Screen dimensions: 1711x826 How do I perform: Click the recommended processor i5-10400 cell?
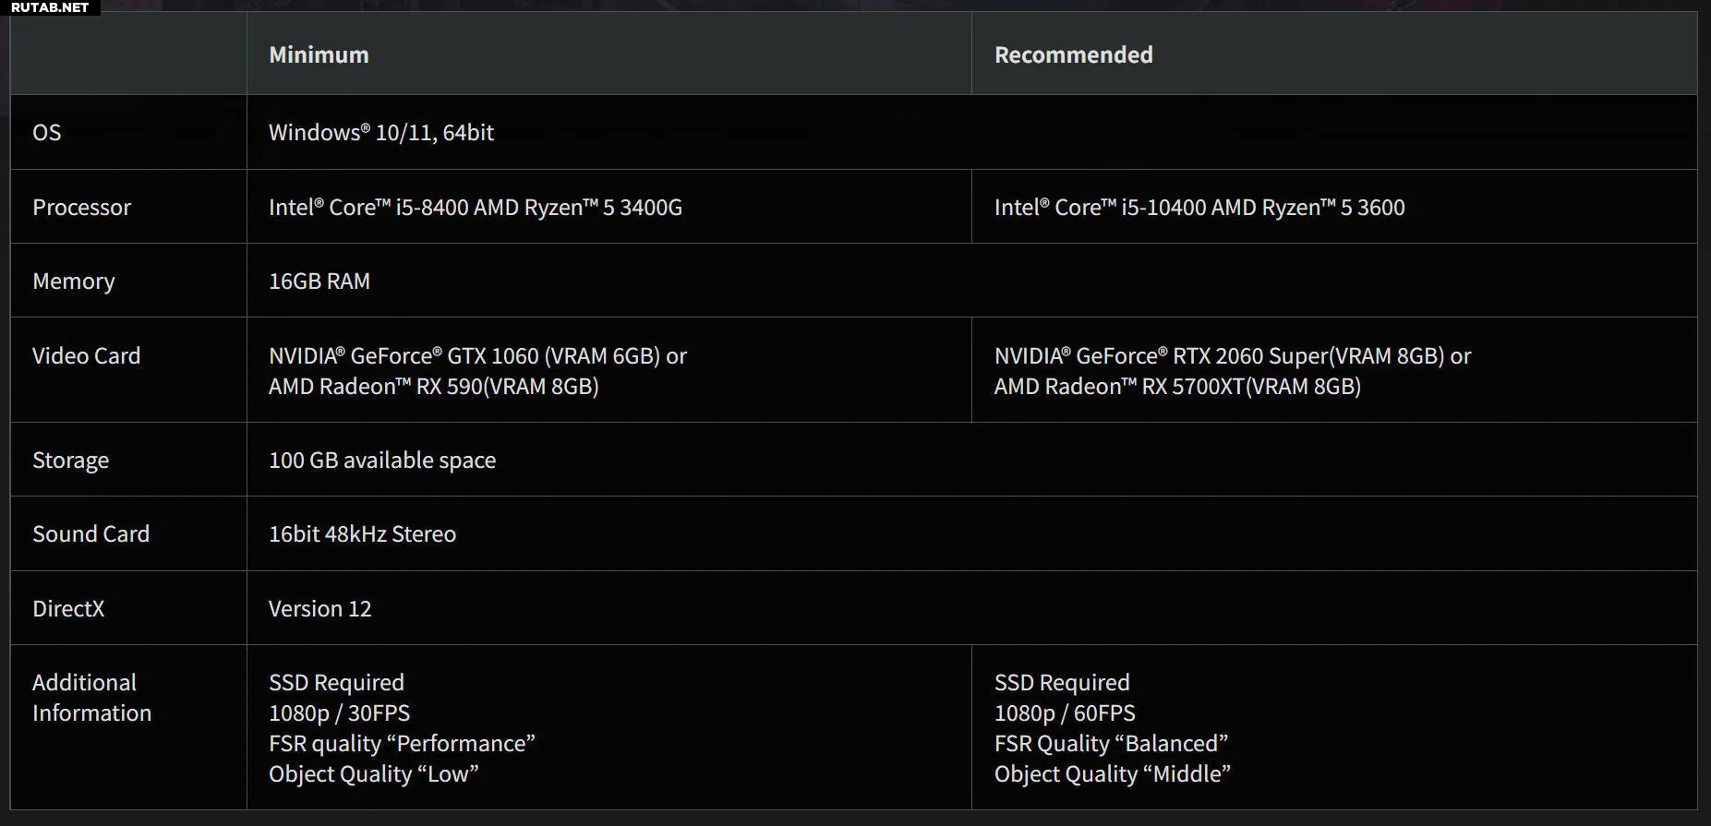point(1199,208)
